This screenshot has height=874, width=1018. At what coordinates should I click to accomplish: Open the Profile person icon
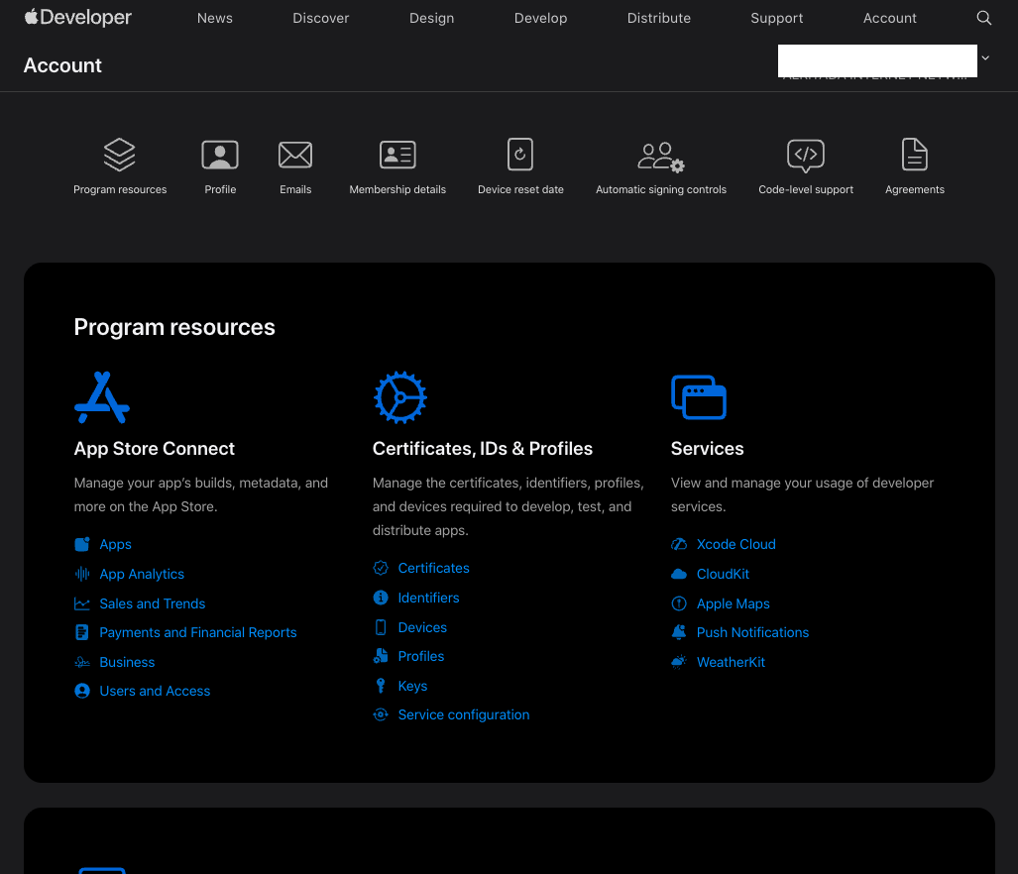220,156
